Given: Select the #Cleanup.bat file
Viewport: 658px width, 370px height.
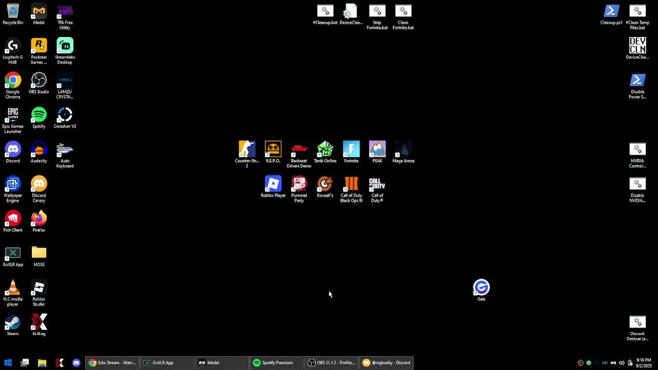Looking at the screenshot, I should 325,14.
